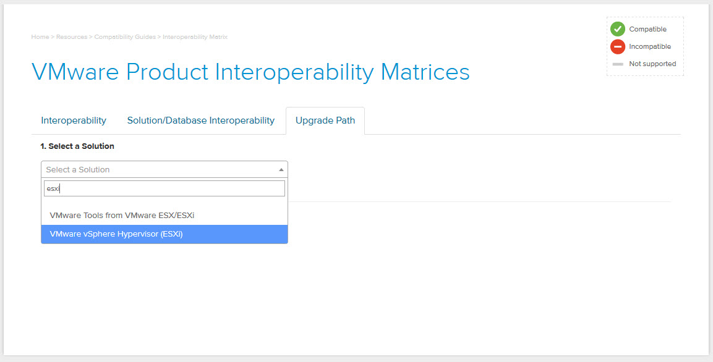Click the VMware Product Interoperability Matrices heading
The height and width of the screenshot is (362, 713).
pos(250,72)
